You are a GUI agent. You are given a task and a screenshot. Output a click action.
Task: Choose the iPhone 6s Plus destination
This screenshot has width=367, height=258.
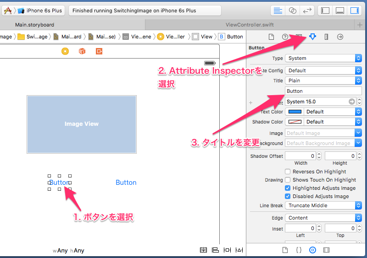click(x=40, y=11)
